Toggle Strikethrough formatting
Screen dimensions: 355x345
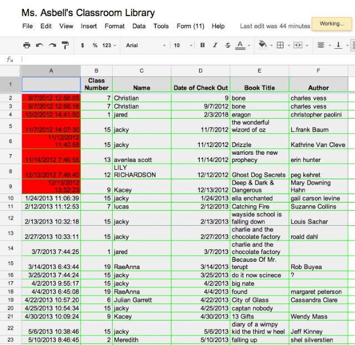tap(228, 45)
